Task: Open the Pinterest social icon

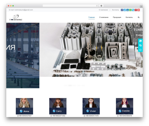Action: [x=136, y=10]
